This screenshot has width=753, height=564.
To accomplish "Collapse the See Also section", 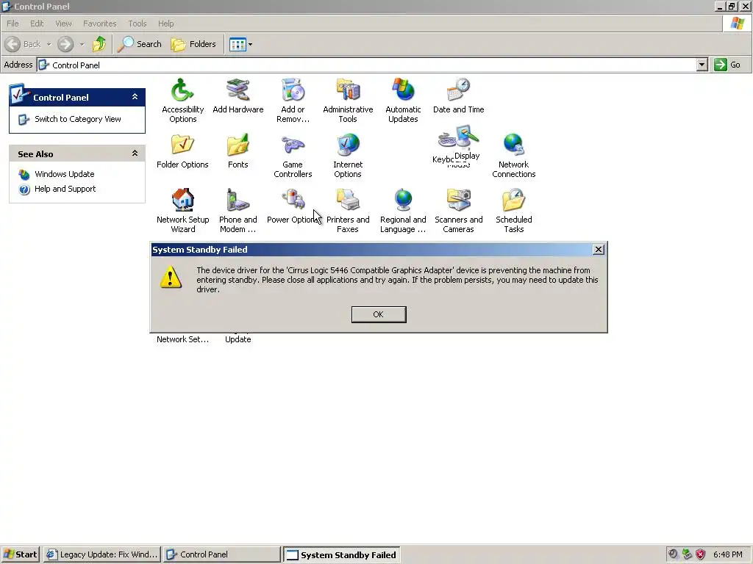I will click(x=135, y=153).
